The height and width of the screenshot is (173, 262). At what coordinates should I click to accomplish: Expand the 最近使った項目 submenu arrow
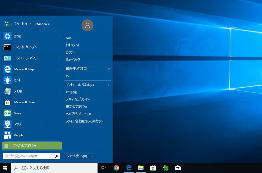(109, 69)
